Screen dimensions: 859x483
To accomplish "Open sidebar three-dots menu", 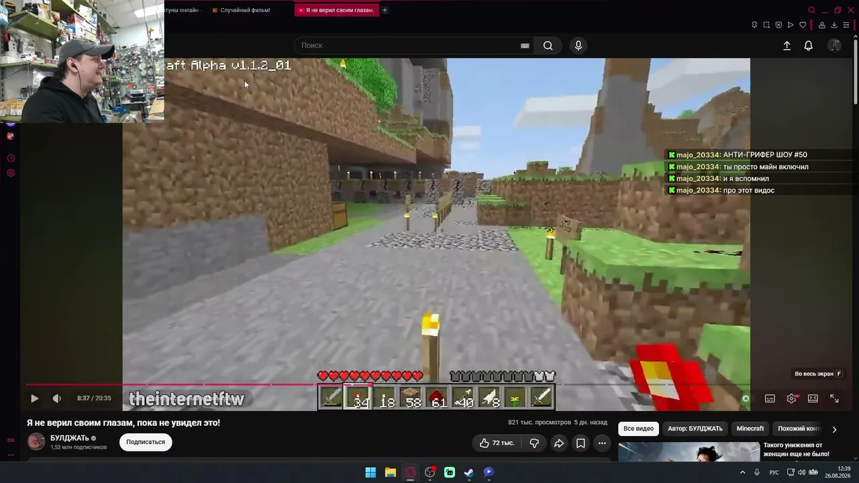I will [x=11, y=454].
